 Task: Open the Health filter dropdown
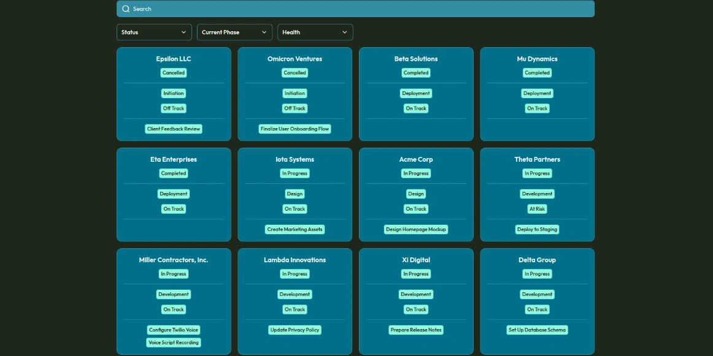[x=315, y=32]
